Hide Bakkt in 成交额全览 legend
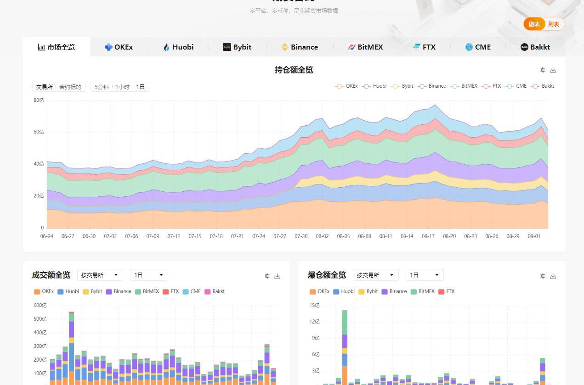This screenshot has height=385, width=584. tap(215, 291)
